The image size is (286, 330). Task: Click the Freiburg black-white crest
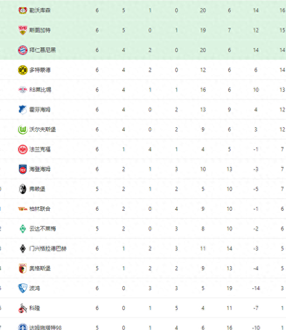pyautogui.click(x=22, y=189)
